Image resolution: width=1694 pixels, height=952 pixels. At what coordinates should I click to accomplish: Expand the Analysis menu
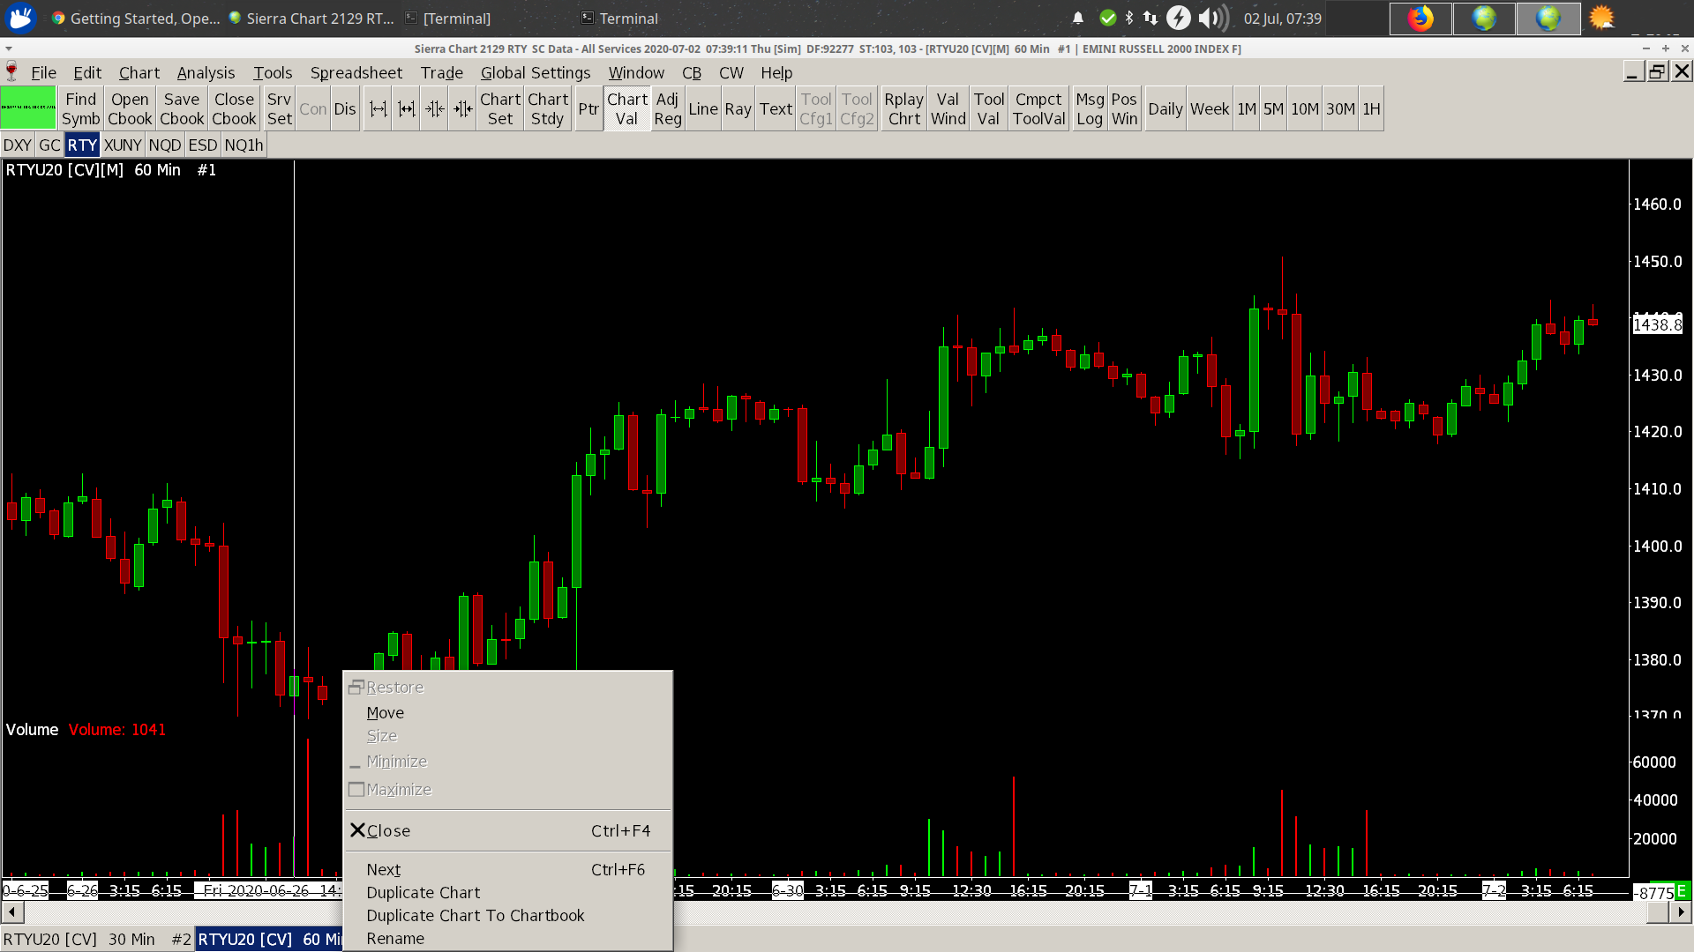(x=206, y=72)
